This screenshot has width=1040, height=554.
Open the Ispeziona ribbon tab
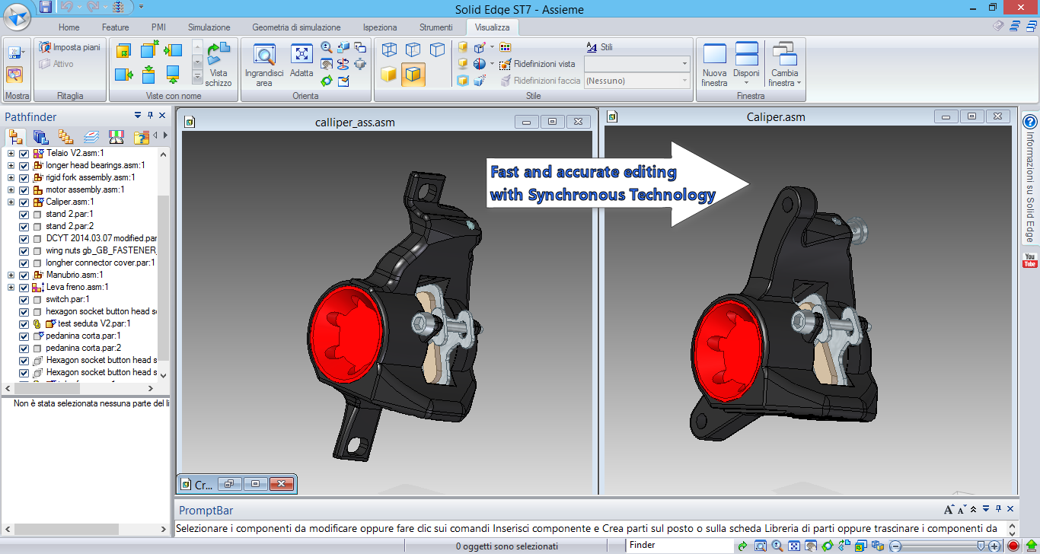coord(380,27)
